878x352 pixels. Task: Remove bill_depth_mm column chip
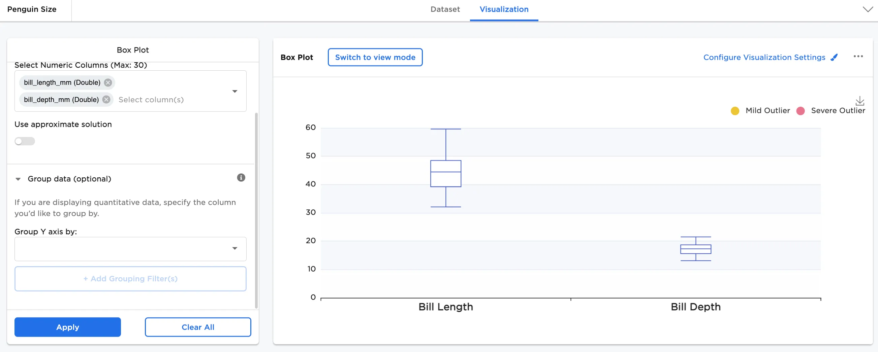(x=106, y=99)
